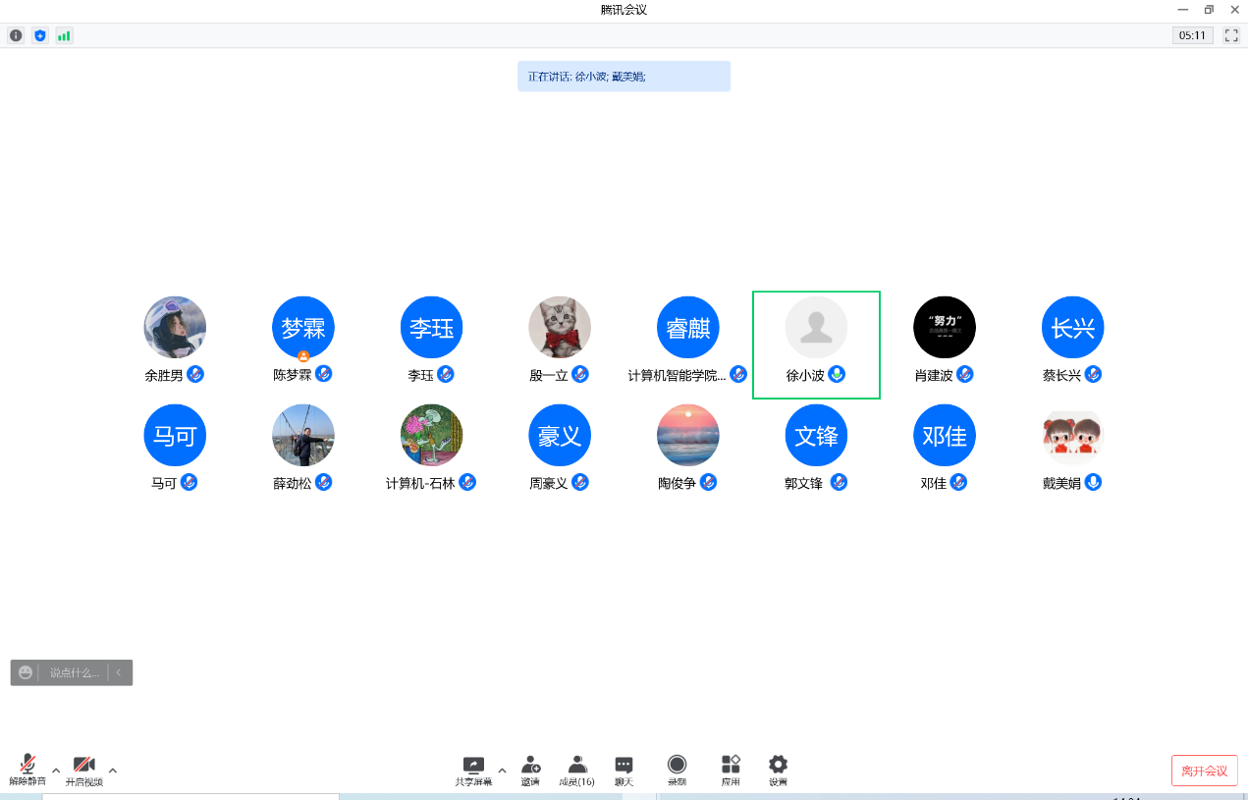Open the Apps (应用) icon
The image size is (1248, 800).
pyautogui.click(x=731, y=770)
